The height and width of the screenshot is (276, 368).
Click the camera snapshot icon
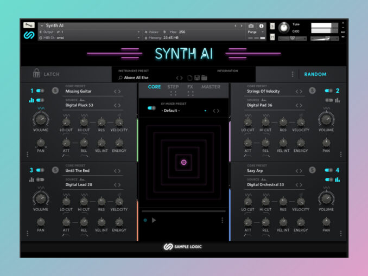[251, 26]
